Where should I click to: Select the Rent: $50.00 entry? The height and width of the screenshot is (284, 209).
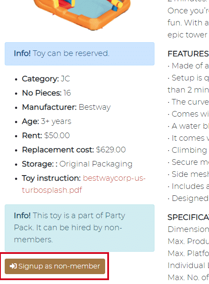point(46,136)
